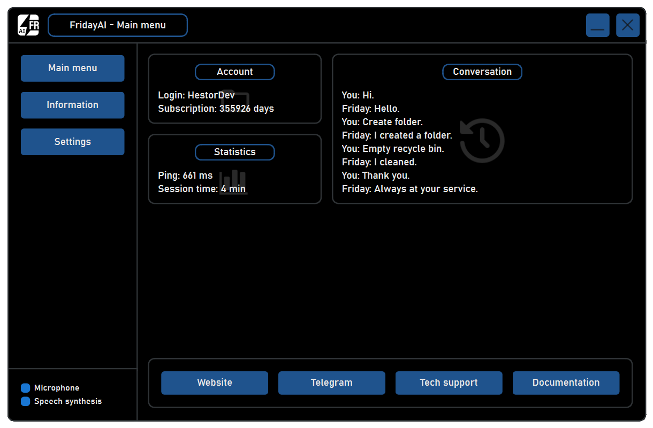Click the history clock icon in Conversation panel

tap(481, 140)
